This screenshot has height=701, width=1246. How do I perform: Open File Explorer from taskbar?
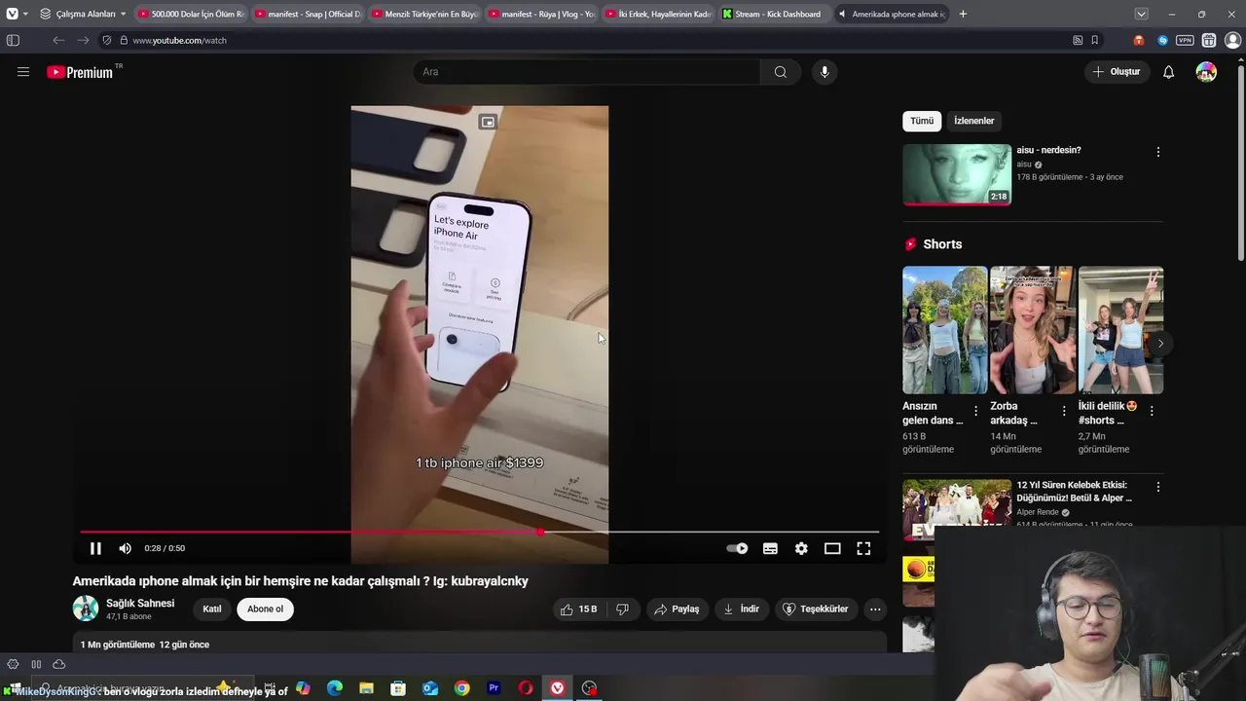[x=366, y=688]
